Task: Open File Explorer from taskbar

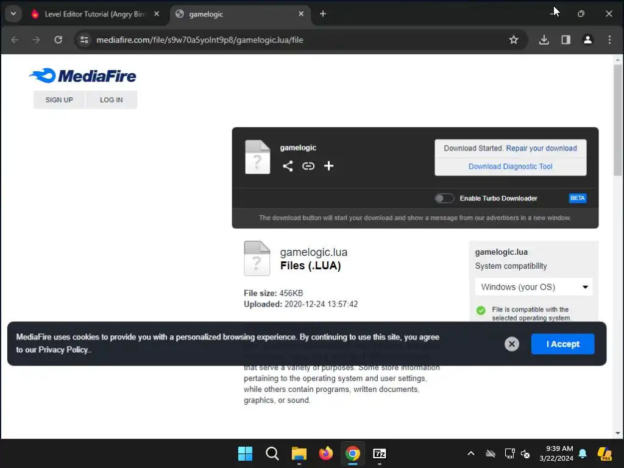Action: [299, 453]
